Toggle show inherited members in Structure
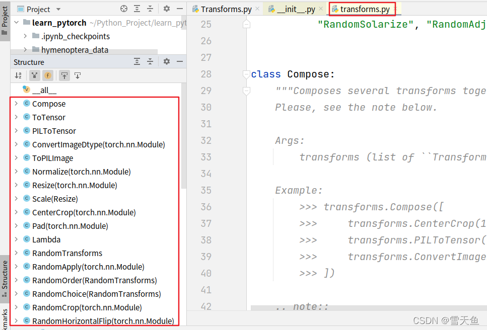Screen dimensions: 487x330 pos(34,75)
